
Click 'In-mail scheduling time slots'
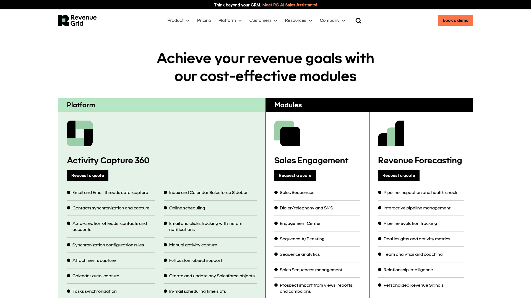197,291
